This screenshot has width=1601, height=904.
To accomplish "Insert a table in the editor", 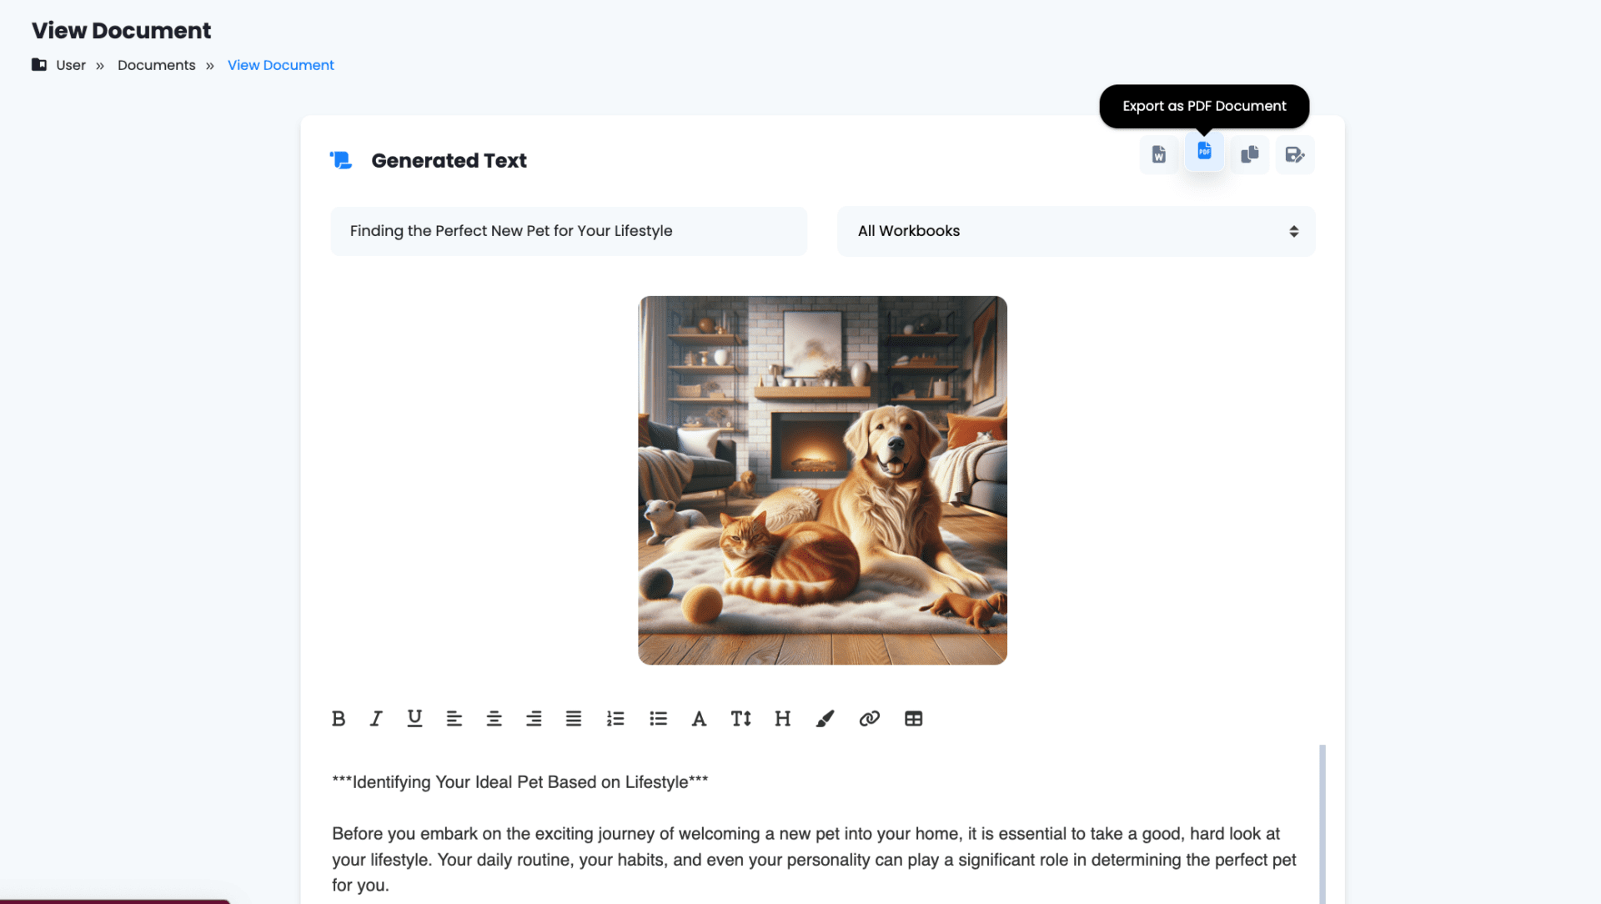I will [913, 718].
